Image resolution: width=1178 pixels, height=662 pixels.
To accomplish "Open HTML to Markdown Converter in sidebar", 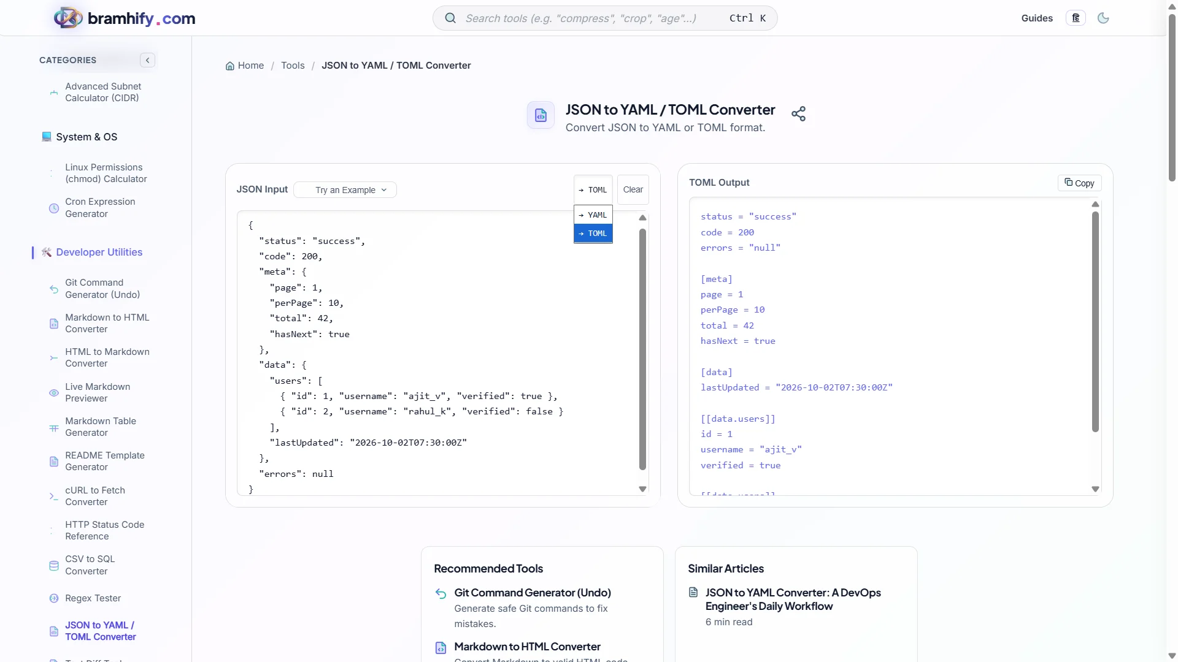I will point(107,358).
